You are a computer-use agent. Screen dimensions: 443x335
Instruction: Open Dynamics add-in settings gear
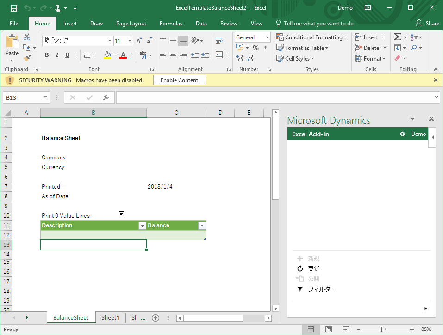[x=402, y=134]
